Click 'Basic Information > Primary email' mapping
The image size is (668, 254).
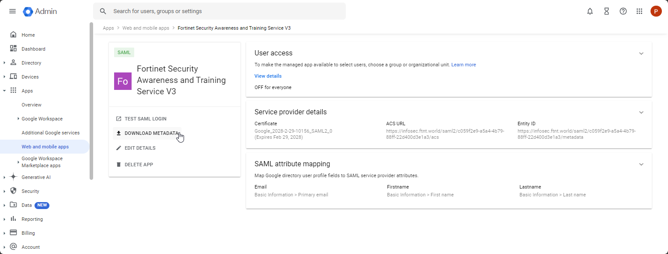[x=291, y=195]
